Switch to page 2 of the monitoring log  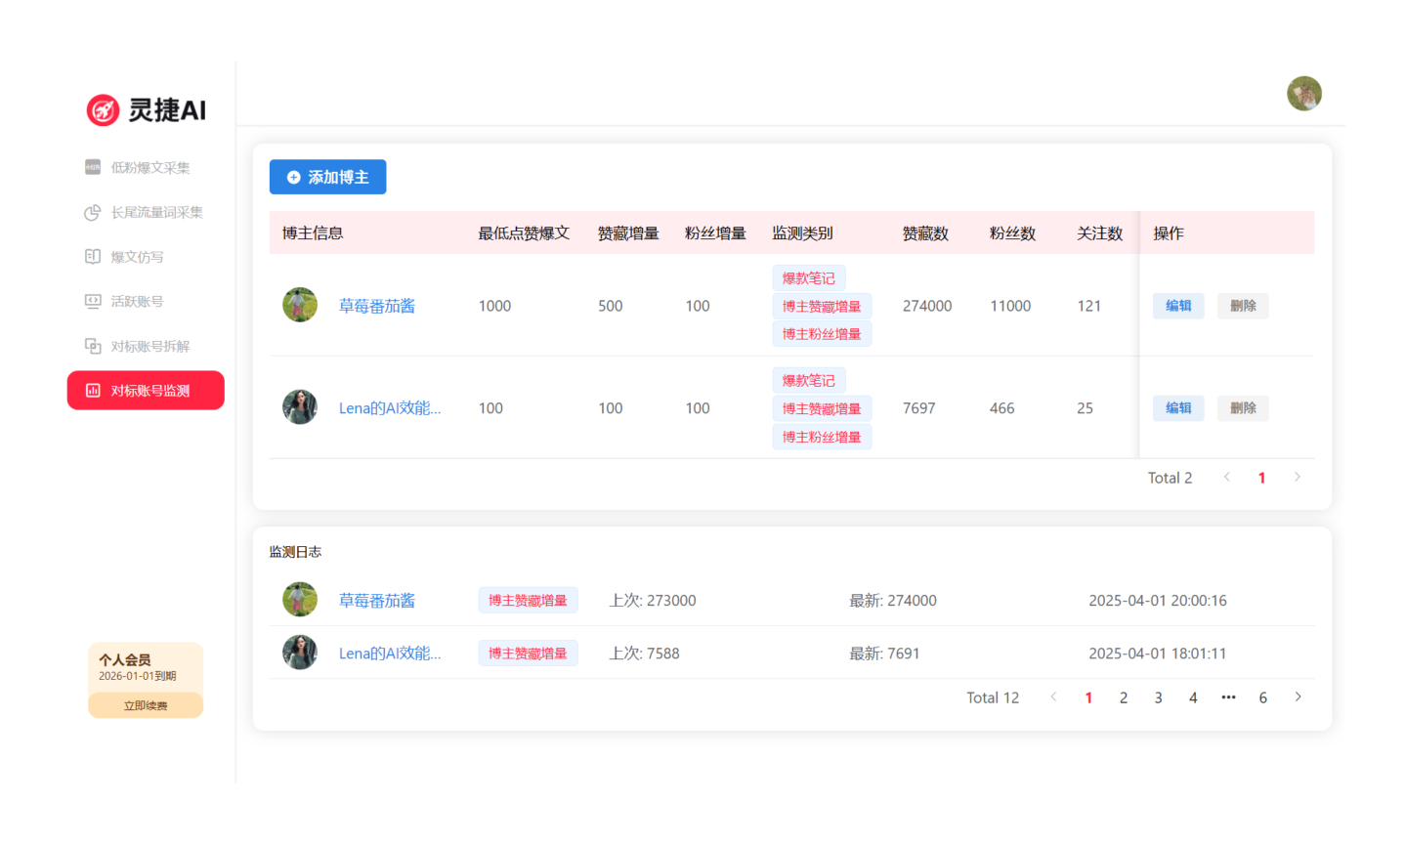click(1123, 696)
